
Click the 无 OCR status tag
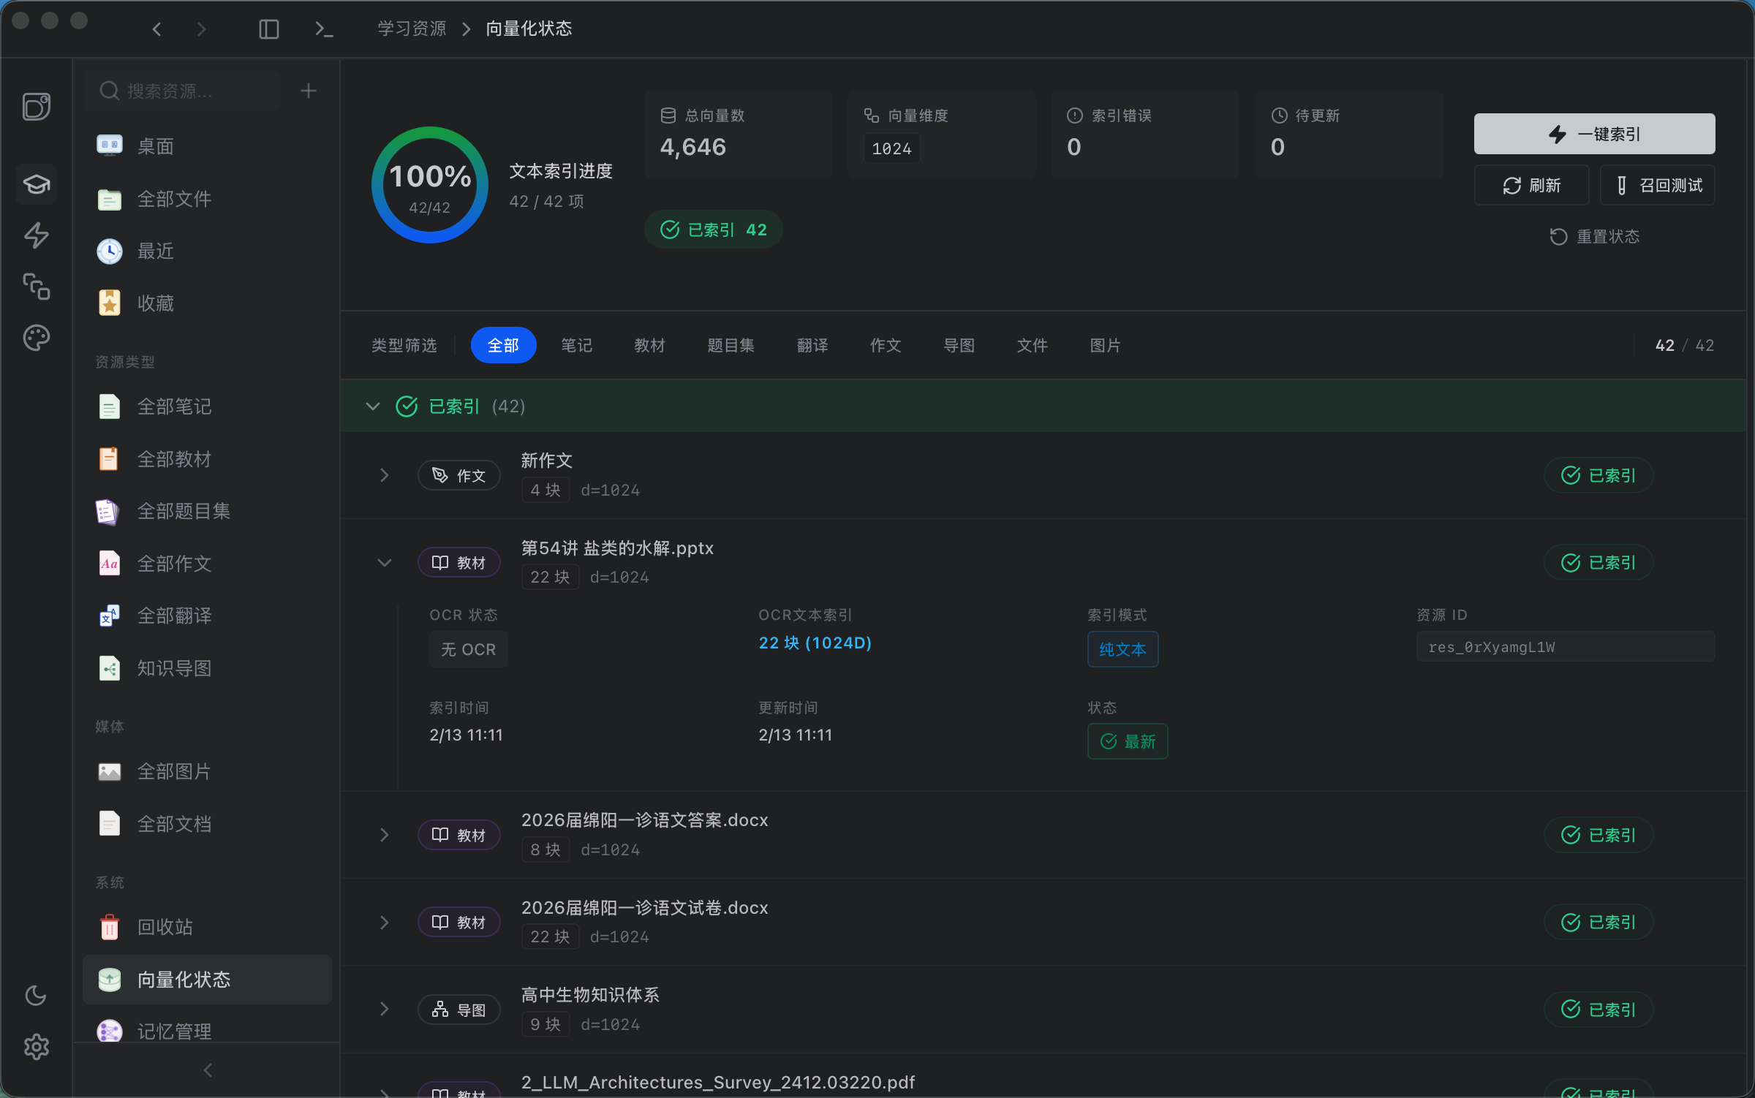469,649
